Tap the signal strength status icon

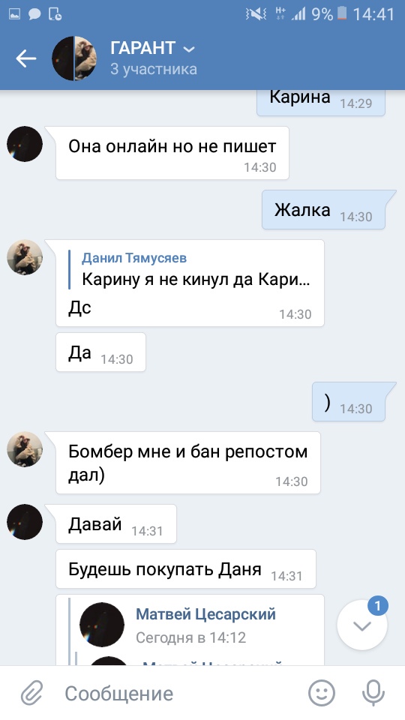tap(298, 14)
